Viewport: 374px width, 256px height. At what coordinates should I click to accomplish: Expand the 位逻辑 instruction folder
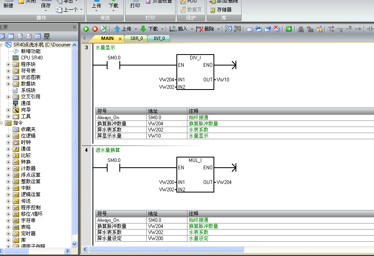tap(8, 136)
